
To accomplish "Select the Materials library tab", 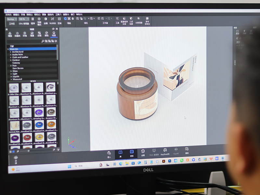I will click(x=54, y=34).
